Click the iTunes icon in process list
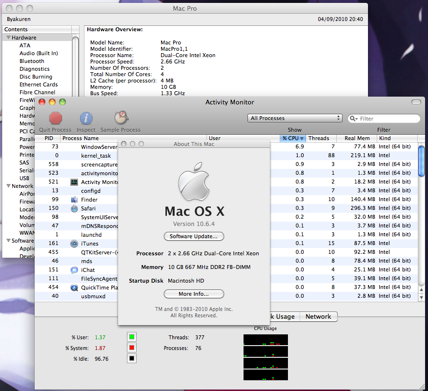This screenshot has height=391, width=428. click(74, 244)
